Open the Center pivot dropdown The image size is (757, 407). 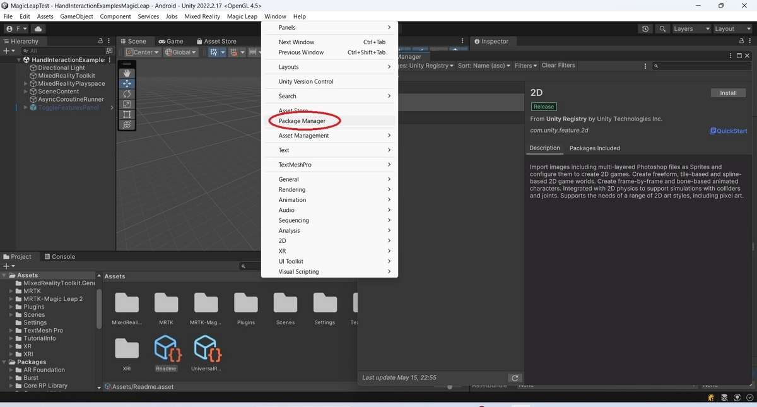(x=143, y=52)
